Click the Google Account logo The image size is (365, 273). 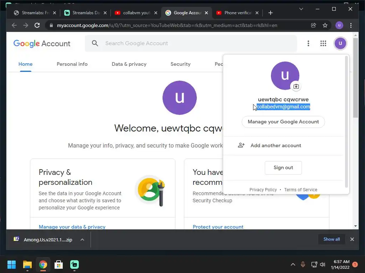pyautogui.click(x=42, y=43)
